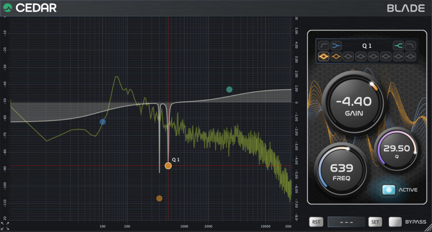The width and height of the screenshot is (432, 232).
Task: Click the 10000 frequency axis label
Action: click(265, 226)
